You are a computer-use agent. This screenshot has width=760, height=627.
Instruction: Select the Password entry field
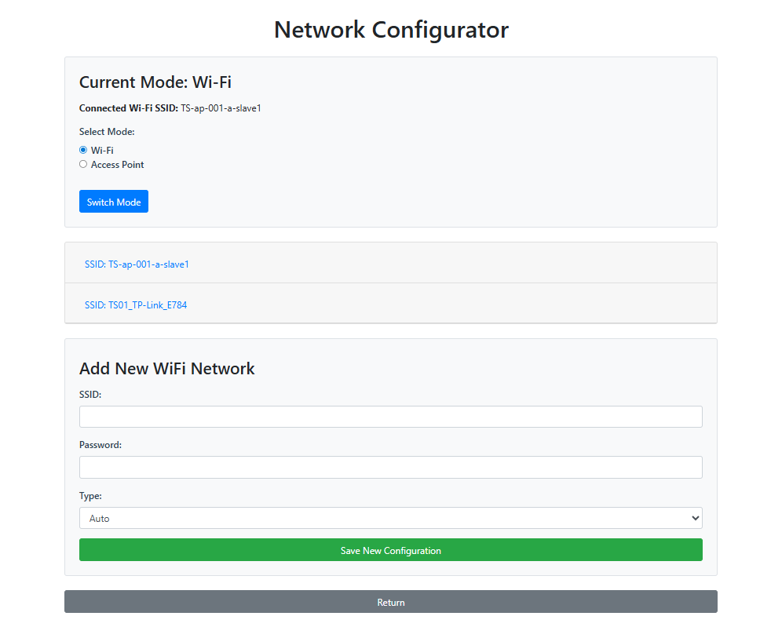click(x=390, y=467)
